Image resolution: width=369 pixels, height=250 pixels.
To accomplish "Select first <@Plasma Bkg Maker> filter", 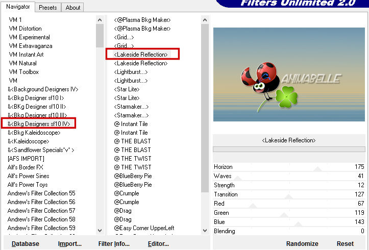I will point(142,20).
